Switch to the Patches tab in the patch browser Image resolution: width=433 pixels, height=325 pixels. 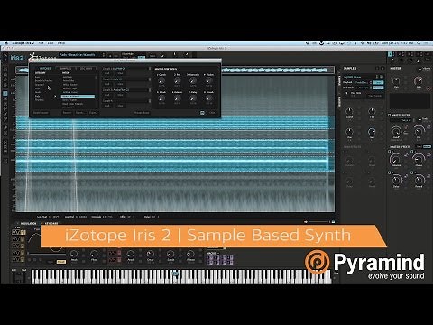[45, 69]
